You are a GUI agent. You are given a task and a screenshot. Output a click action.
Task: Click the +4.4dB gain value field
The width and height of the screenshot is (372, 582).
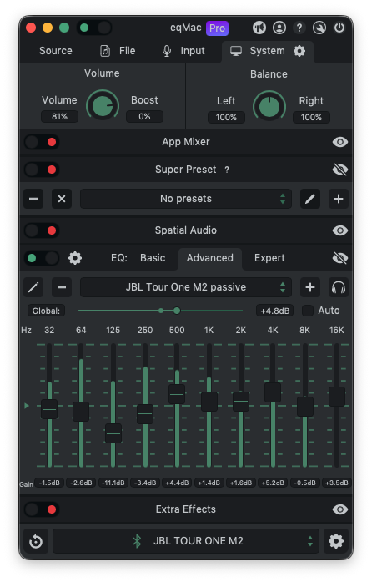pyautogui.click(x=177, y=483)
